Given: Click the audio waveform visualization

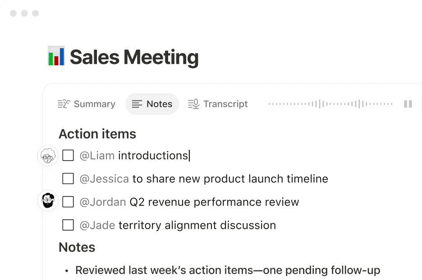Looking at the screenshot, I should pyautogui.click(x=331, y=103).
